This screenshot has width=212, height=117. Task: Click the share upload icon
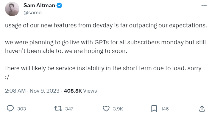(x=202, y=109)
